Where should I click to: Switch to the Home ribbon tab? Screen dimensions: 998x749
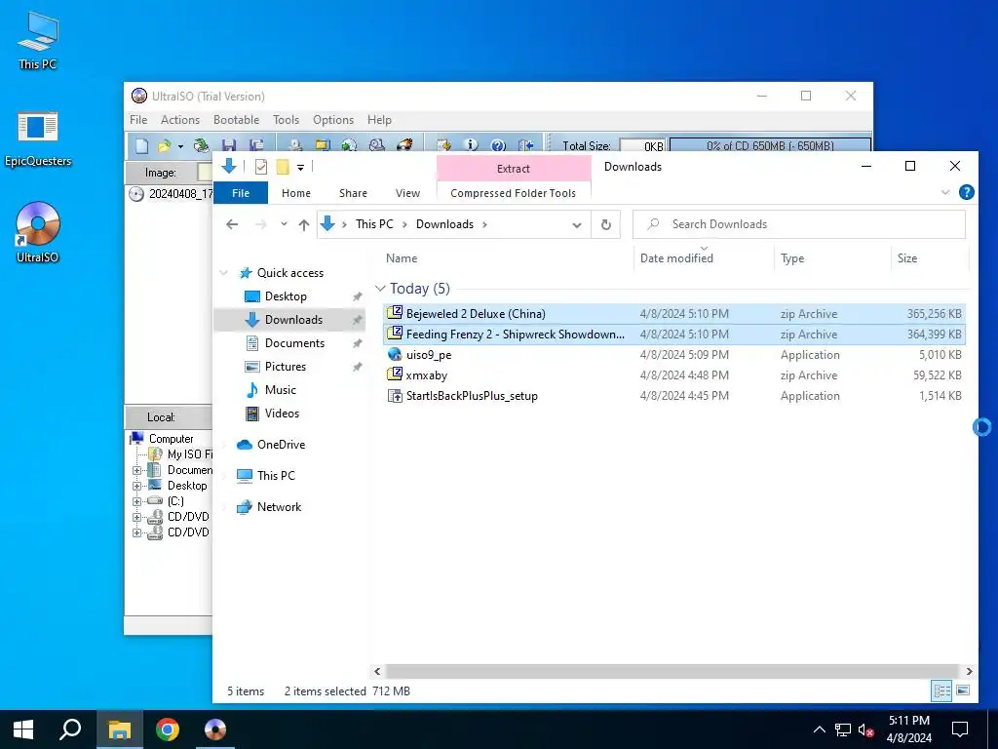(x=296, y=193)
